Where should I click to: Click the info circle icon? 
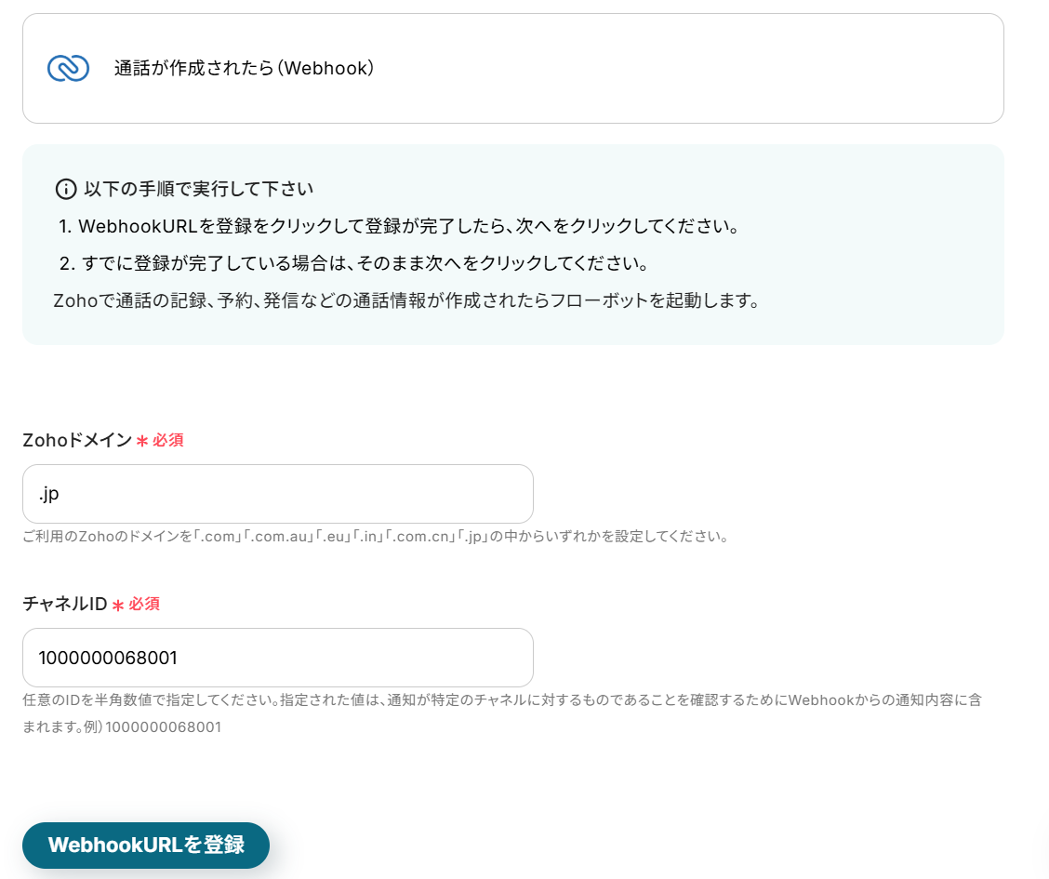click(65, 190)
